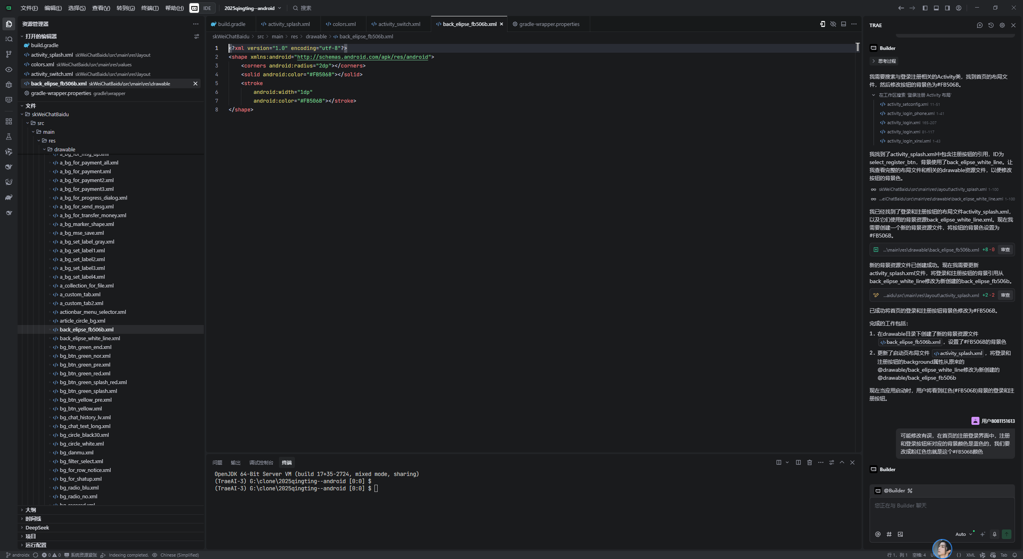Click the new chat icon in TRAE panel
The image size is (1023, 559).
pyautogui.click(x=979, y=25)
